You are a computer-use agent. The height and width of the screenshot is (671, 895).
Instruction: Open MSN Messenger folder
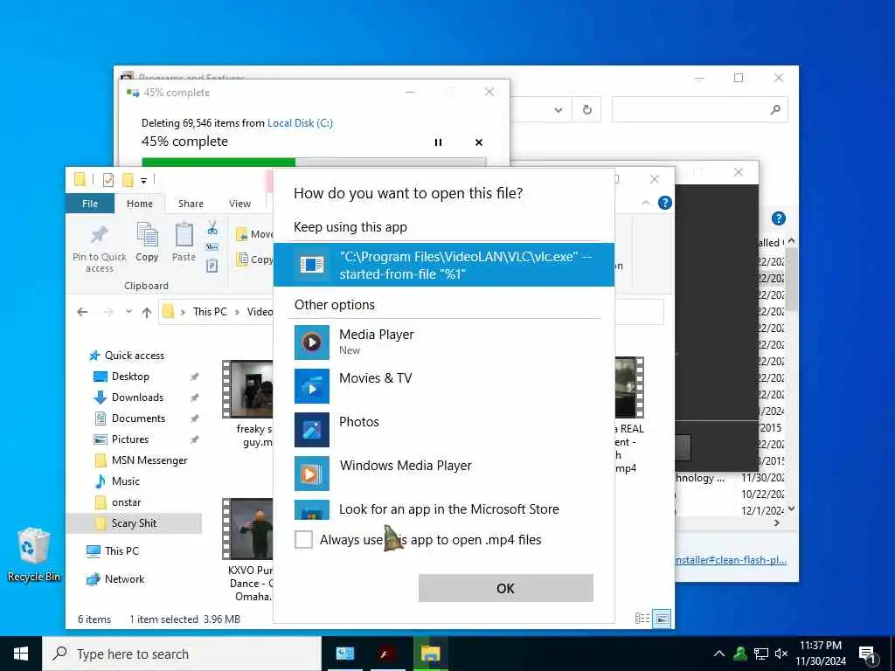pos(149,460)
